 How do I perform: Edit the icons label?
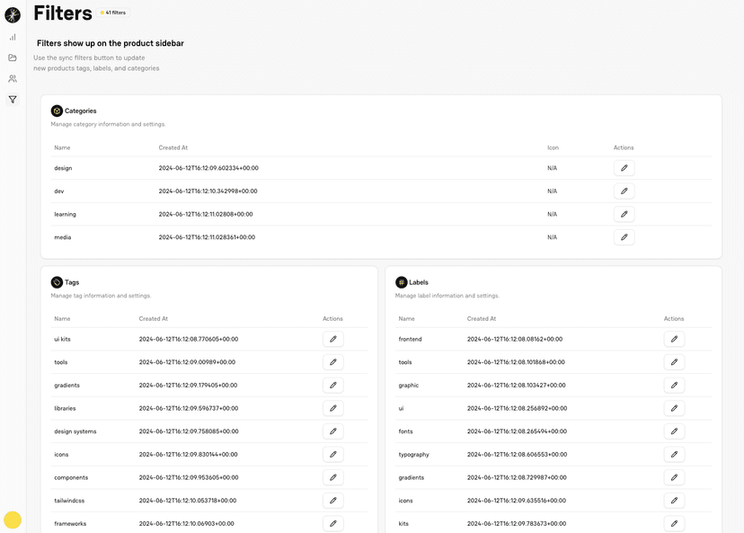(674, 501)
